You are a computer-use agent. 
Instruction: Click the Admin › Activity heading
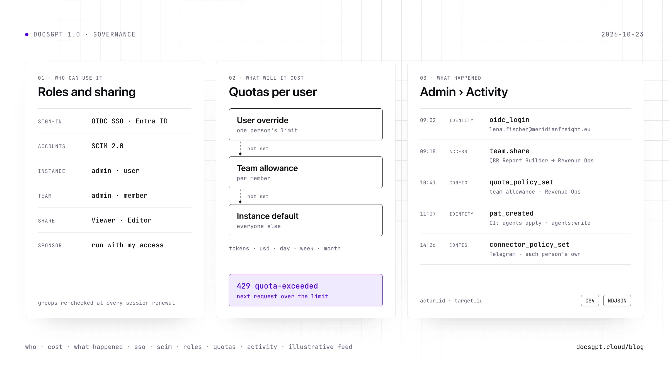pos(464,92)
